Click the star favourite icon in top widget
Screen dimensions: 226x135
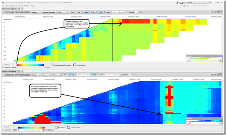coord(213,12)
